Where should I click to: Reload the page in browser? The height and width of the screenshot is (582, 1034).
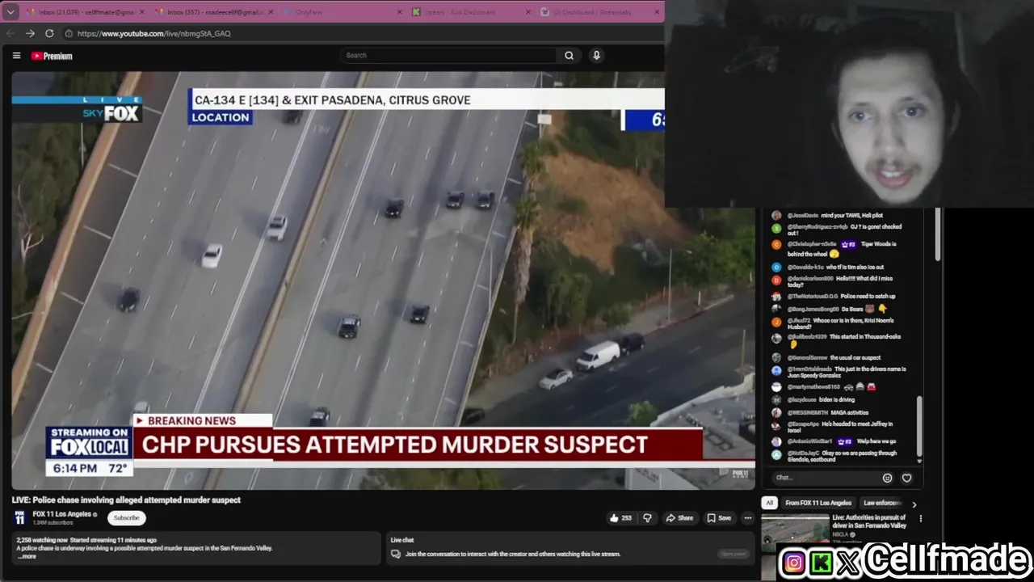(x=49, y=33)
